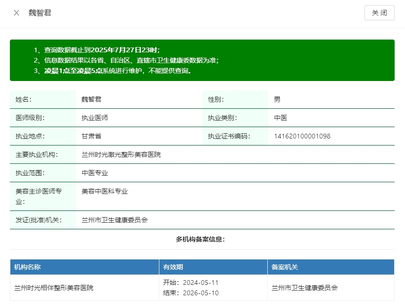Viewport: 405px width, 307px height.
Task: Click notice line 信息数据结果以各省、自治区
Action: (126, 60)
